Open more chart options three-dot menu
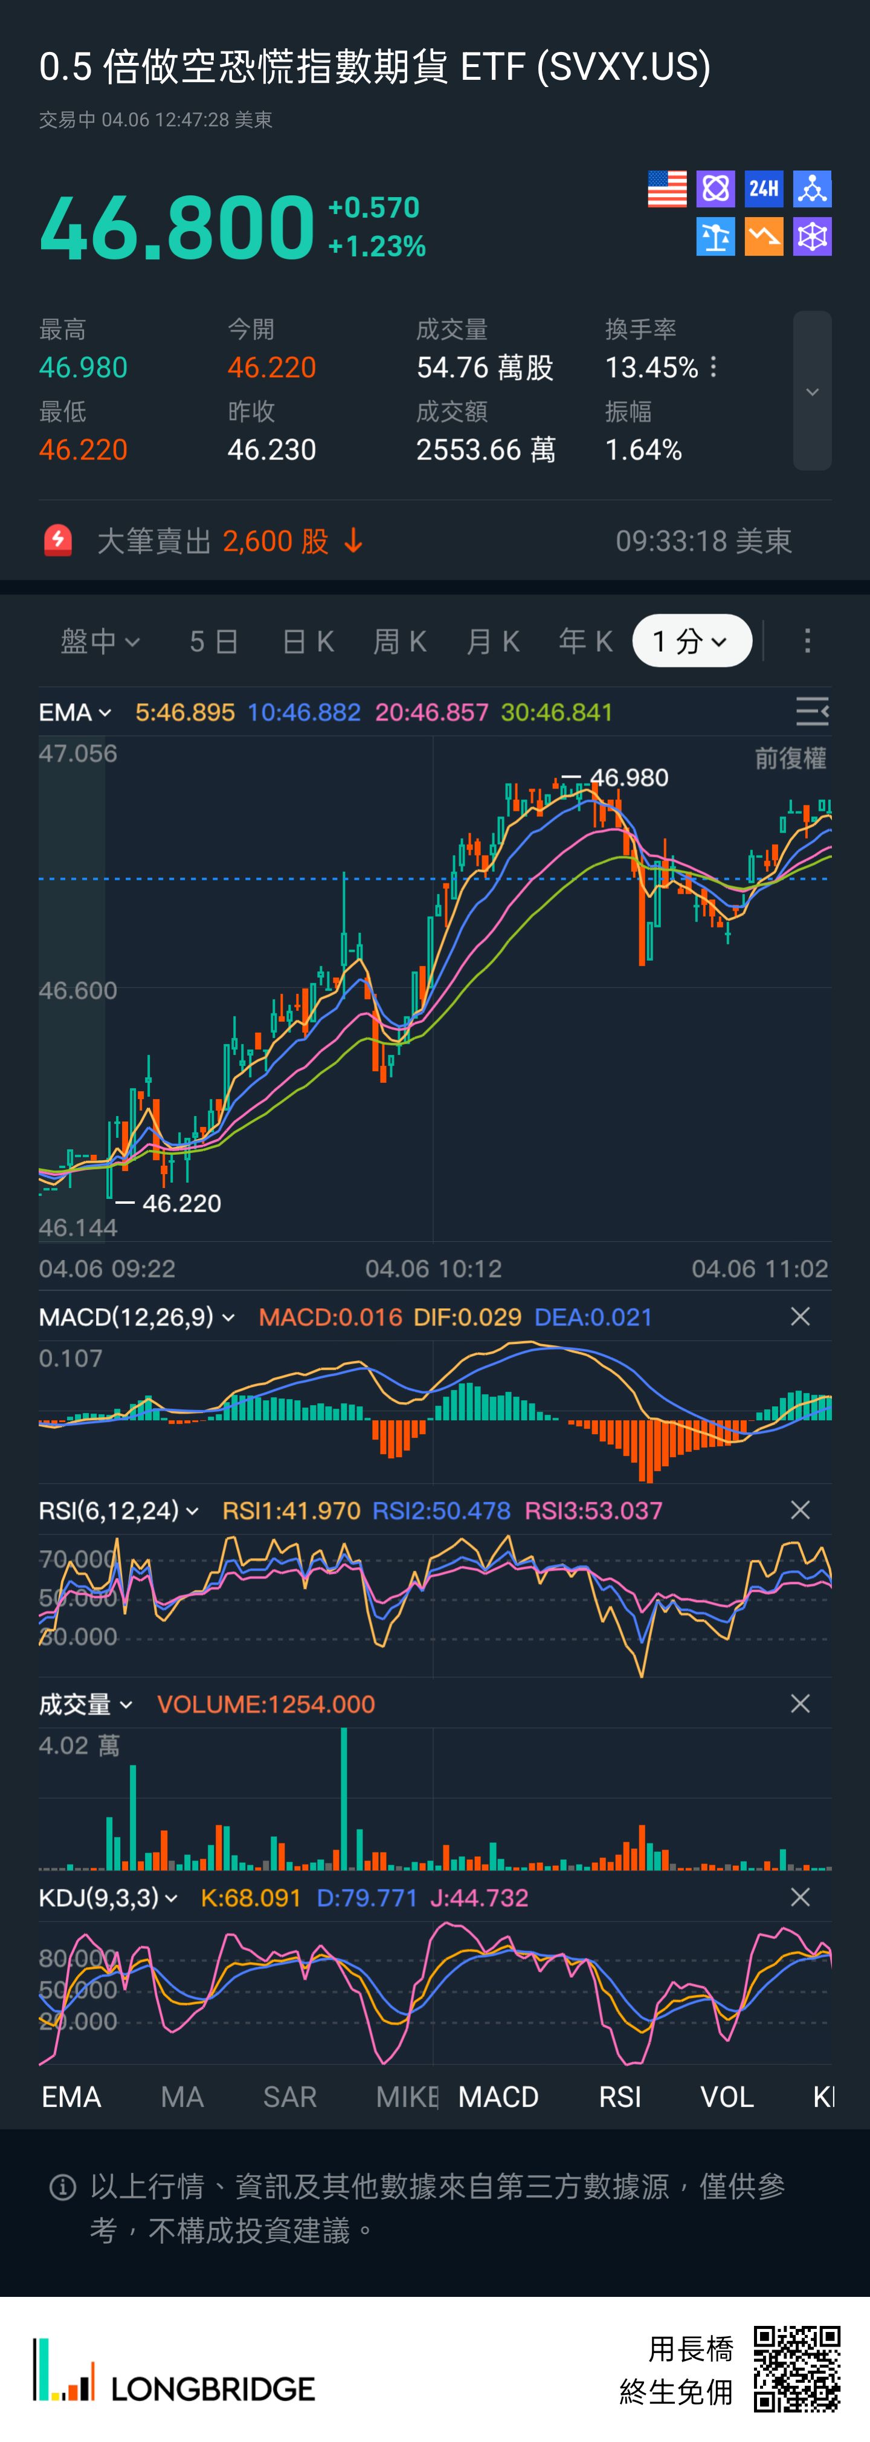Screen dimensions: 870x2442 point(807,641)
